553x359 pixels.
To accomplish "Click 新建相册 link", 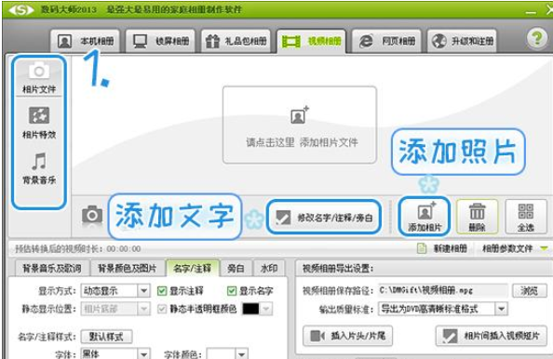I will 450,248.
